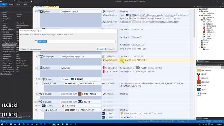
Task: Collapse the Event sheets folder in Projects
Action: (200, 15)
